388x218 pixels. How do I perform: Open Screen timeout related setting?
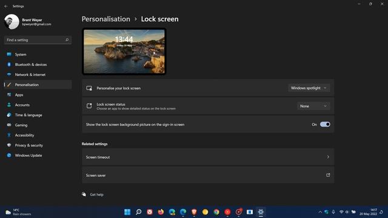pyautogui.click(x=208, y=157)
